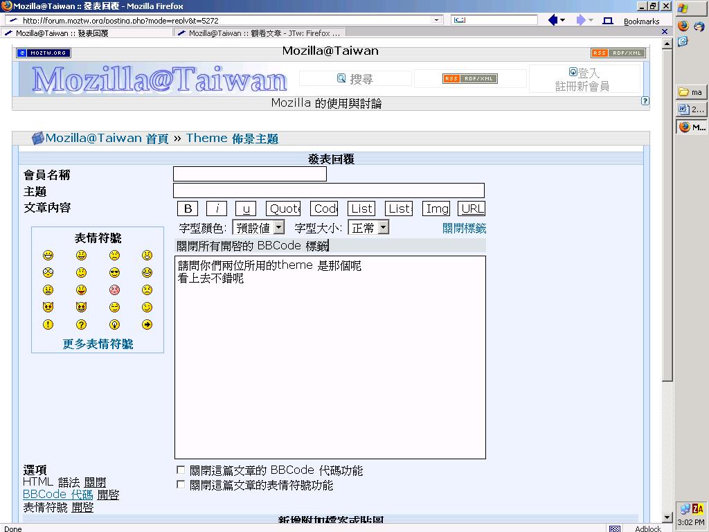Click the browser Forward arrow

point(581,20)
